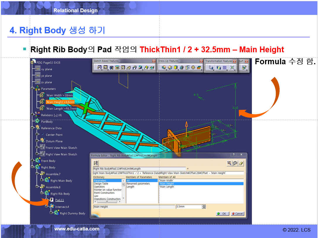Select the Pad tool in Sketch-Based Features

click(x=99, y=68)
